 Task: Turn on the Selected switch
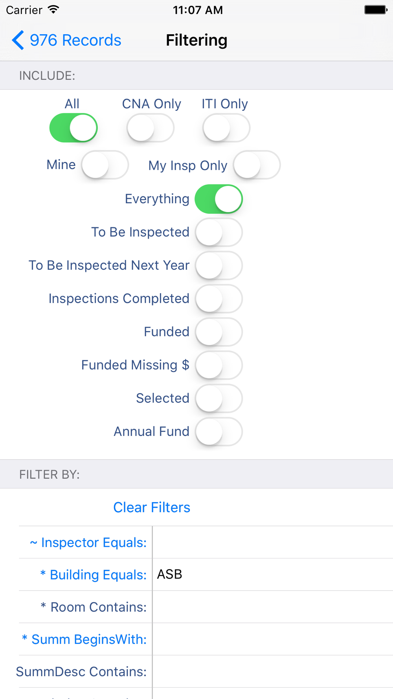(219, 398)
